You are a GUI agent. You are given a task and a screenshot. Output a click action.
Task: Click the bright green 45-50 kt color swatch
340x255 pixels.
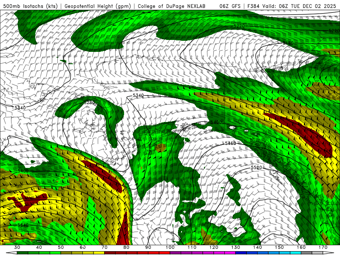click(55, 253)
